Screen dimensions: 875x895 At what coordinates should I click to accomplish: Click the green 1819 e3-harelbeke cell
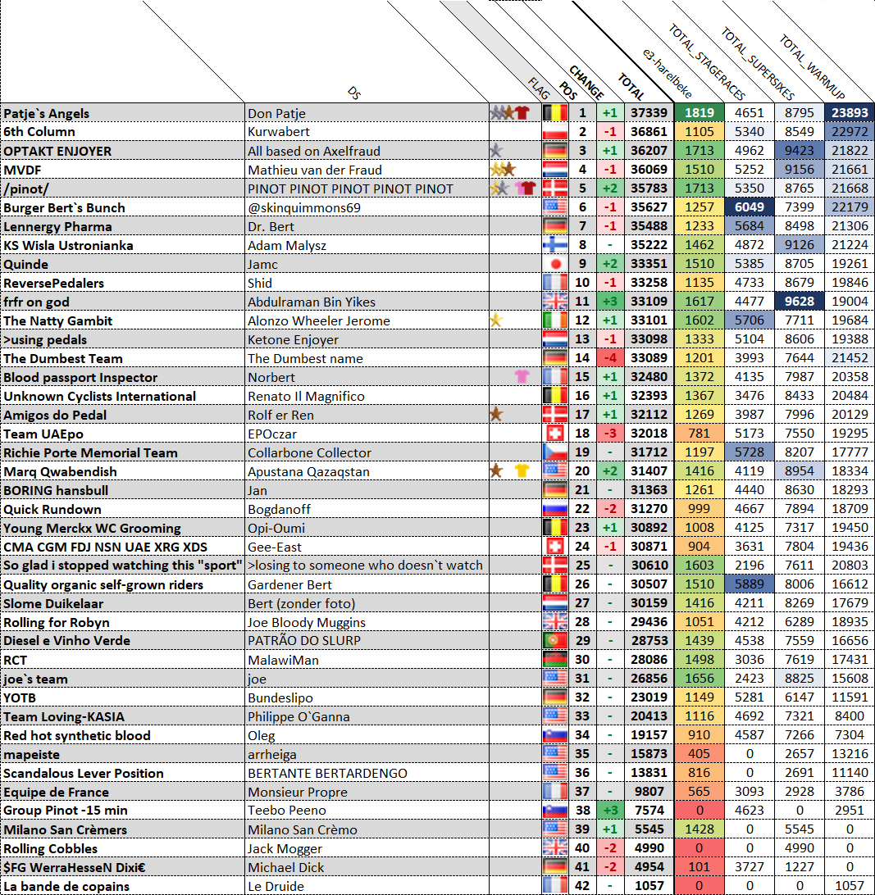click(x=699, y=113)
